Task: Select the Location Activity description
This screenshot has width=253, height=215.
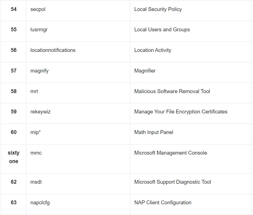Action: tap(153, 50)
